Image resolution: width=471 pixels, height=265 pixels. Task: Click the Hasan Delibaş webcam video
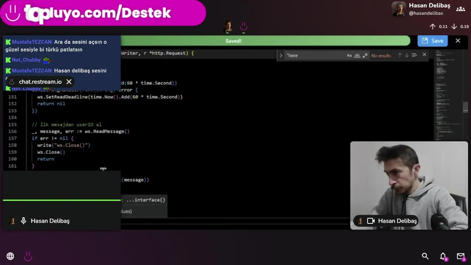point(409,185)
